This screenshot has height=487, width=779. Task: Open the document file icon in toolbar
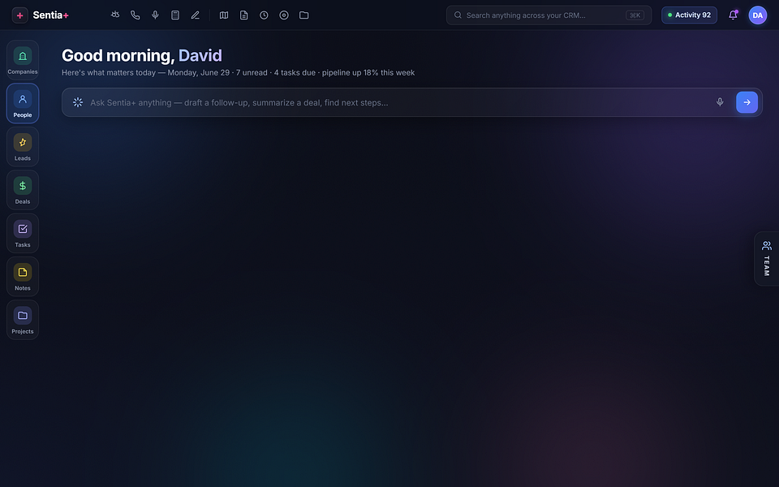pyautogui.click(x=244, y=15)
